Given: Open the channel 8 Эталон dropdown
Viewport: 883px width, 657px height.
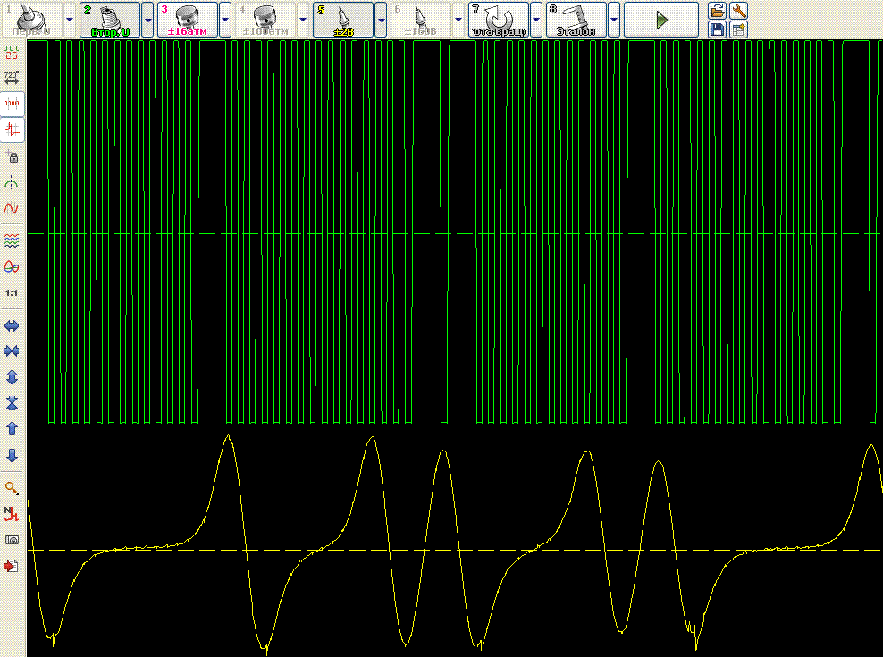Looking at the screenshot, I should (x=612, y=18).
